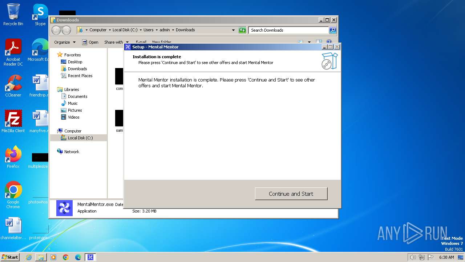Launch Firefox from the desktop
The height and width of the screenshot is (262, 465).
pos(13,157)
